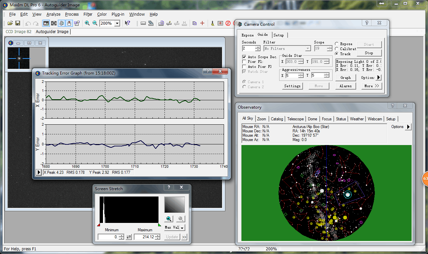Screen dimensions: 428x254
Task: Click the Stop button in Camera Control
Action: (x=369, y=53)
